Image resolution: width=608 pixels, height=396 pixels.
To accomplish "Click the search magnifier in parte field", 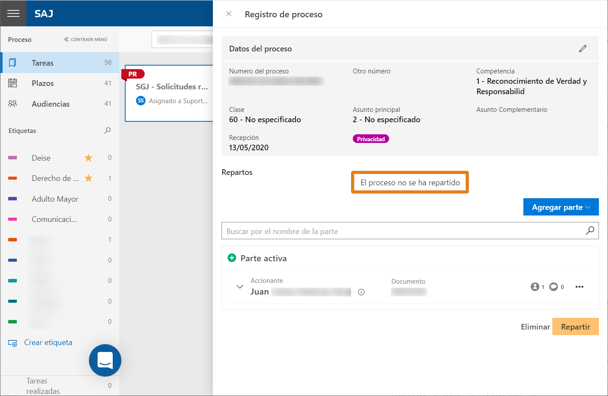I will 590,231.
